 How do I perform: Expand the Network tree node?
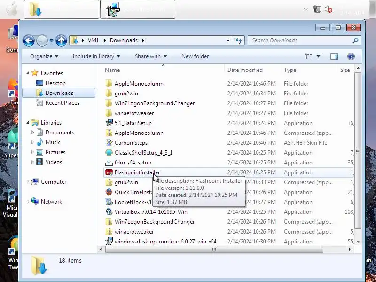click(x=28, y=202)
